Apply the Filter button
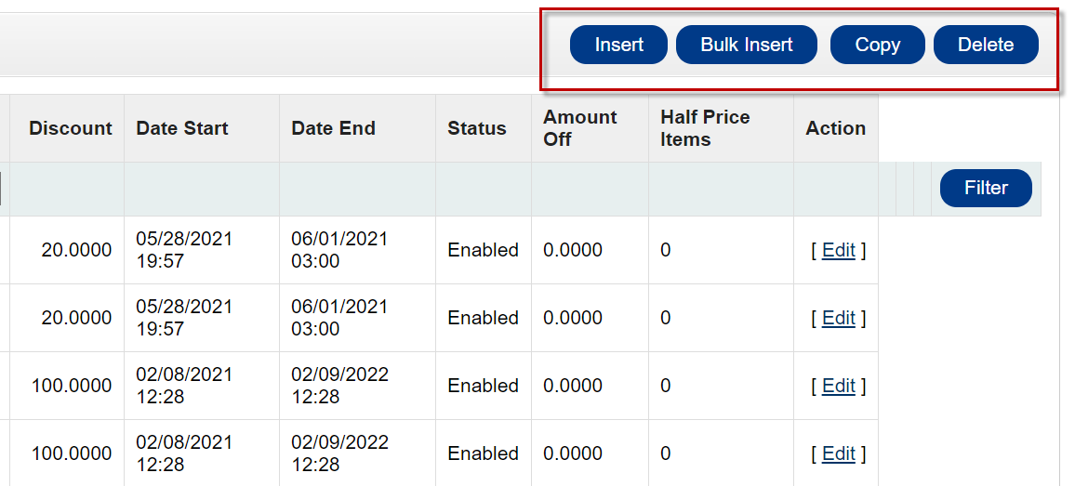1075x486 pixels. 986,188
